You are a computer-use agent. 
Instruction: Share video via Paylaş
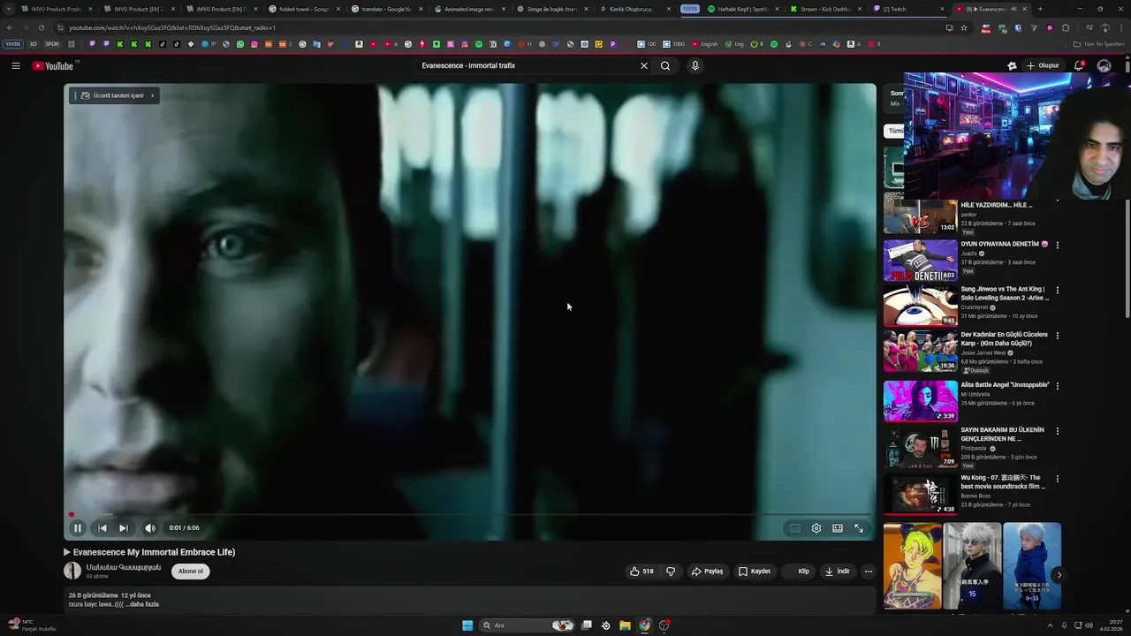point(707,572)
